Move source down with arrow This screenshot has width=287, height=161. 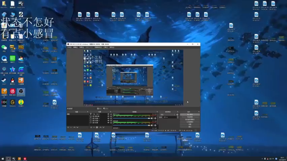click(x=103, y=127)
